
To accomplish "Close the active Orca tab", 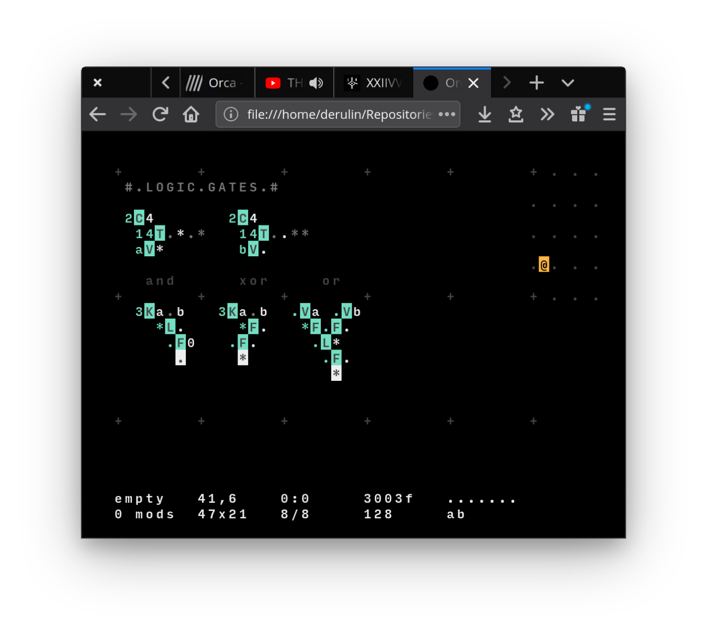I will point(474,83).
